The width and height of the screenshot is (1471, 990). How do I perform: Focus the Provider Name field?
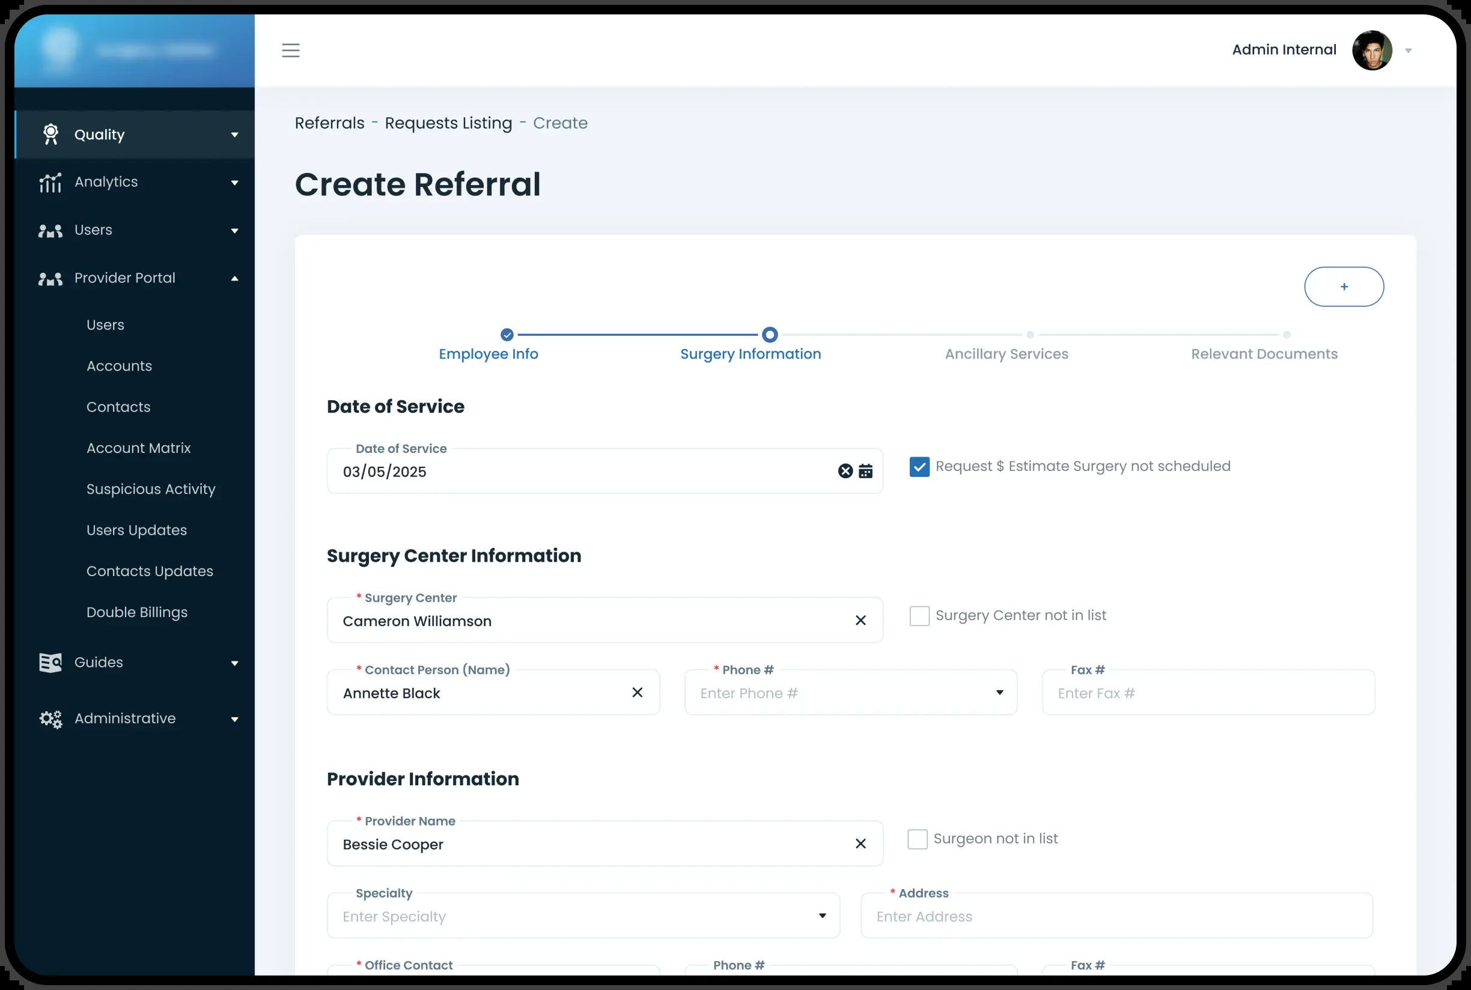[605, 843]
